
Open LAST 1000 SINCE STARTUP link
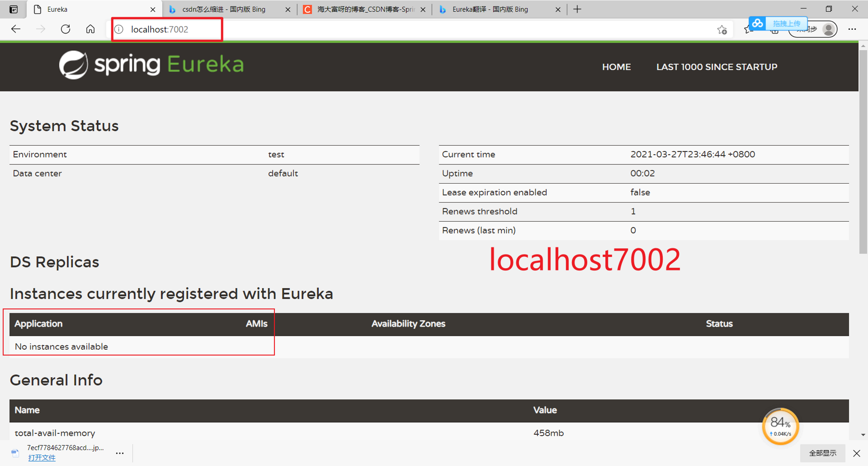(x=717, y=67)
